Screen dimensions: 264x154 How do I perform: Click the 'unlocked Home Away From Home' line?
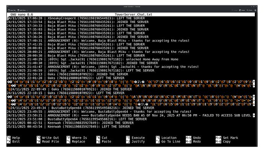(x=93, y=59)
